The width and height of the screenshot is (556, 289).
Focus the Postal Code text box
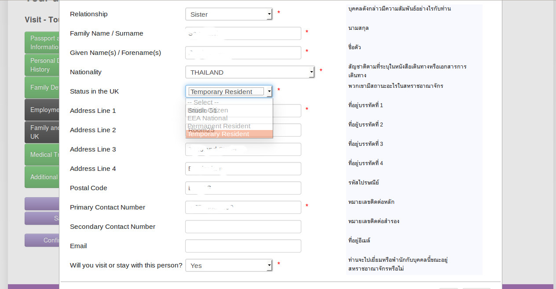tap(243, 188)
